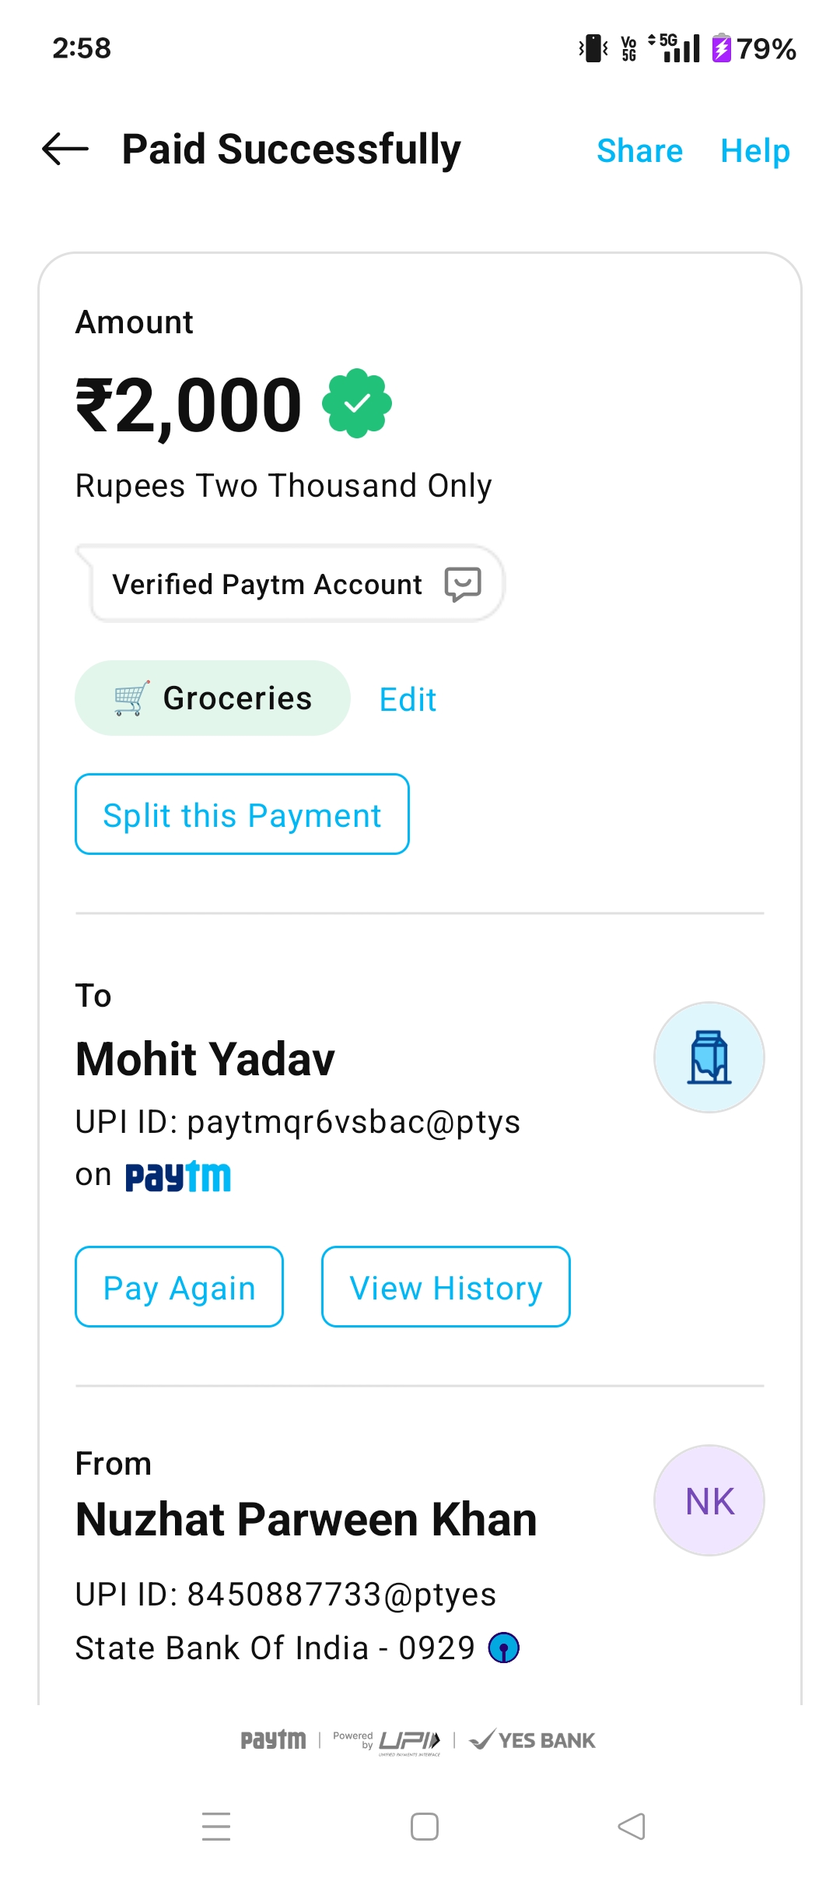
Task: Tap the State Bank of India logo
Action: [504, 1648]
